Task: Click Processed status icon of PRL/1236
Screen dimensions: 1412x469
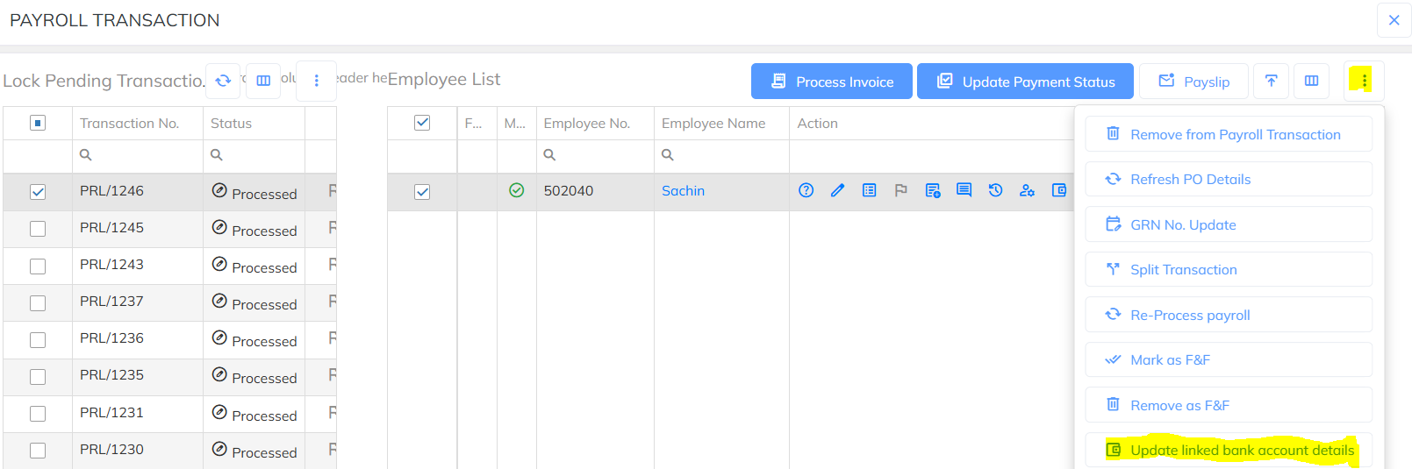Action: coord(219,338)
